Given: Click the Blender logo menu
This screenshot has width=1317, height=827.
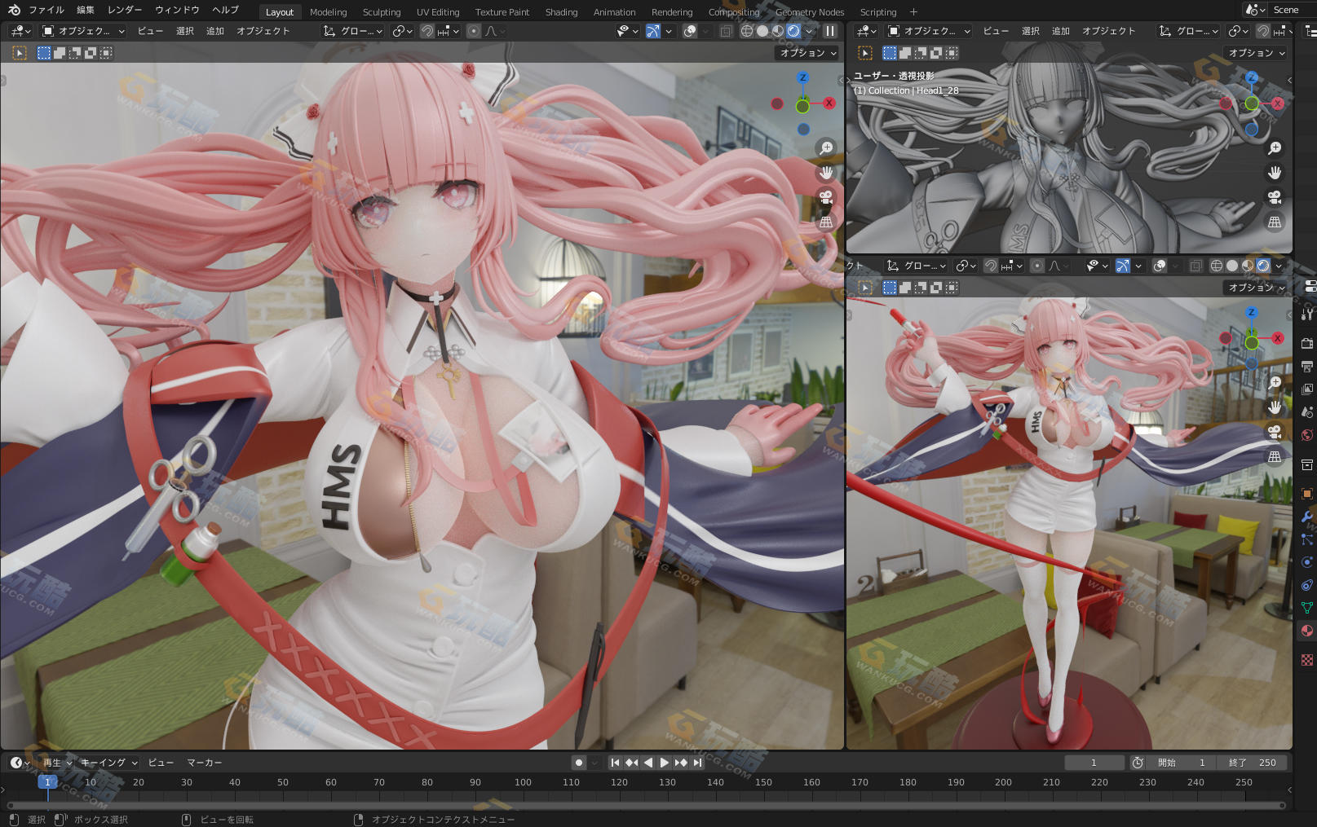Looking at the screenshot, I should tap(14, 10).
